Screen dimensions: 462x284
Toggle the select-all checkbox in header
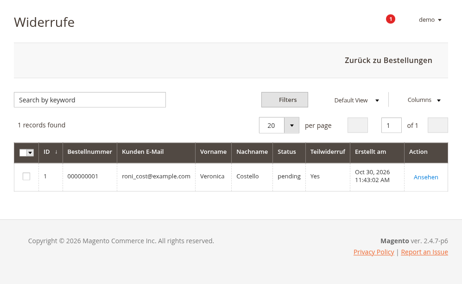(23, 152)
